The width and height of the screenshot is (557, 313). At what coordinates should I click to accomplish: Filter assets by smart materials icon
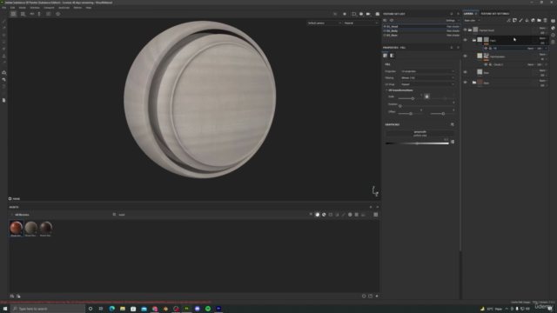point(324,215)
